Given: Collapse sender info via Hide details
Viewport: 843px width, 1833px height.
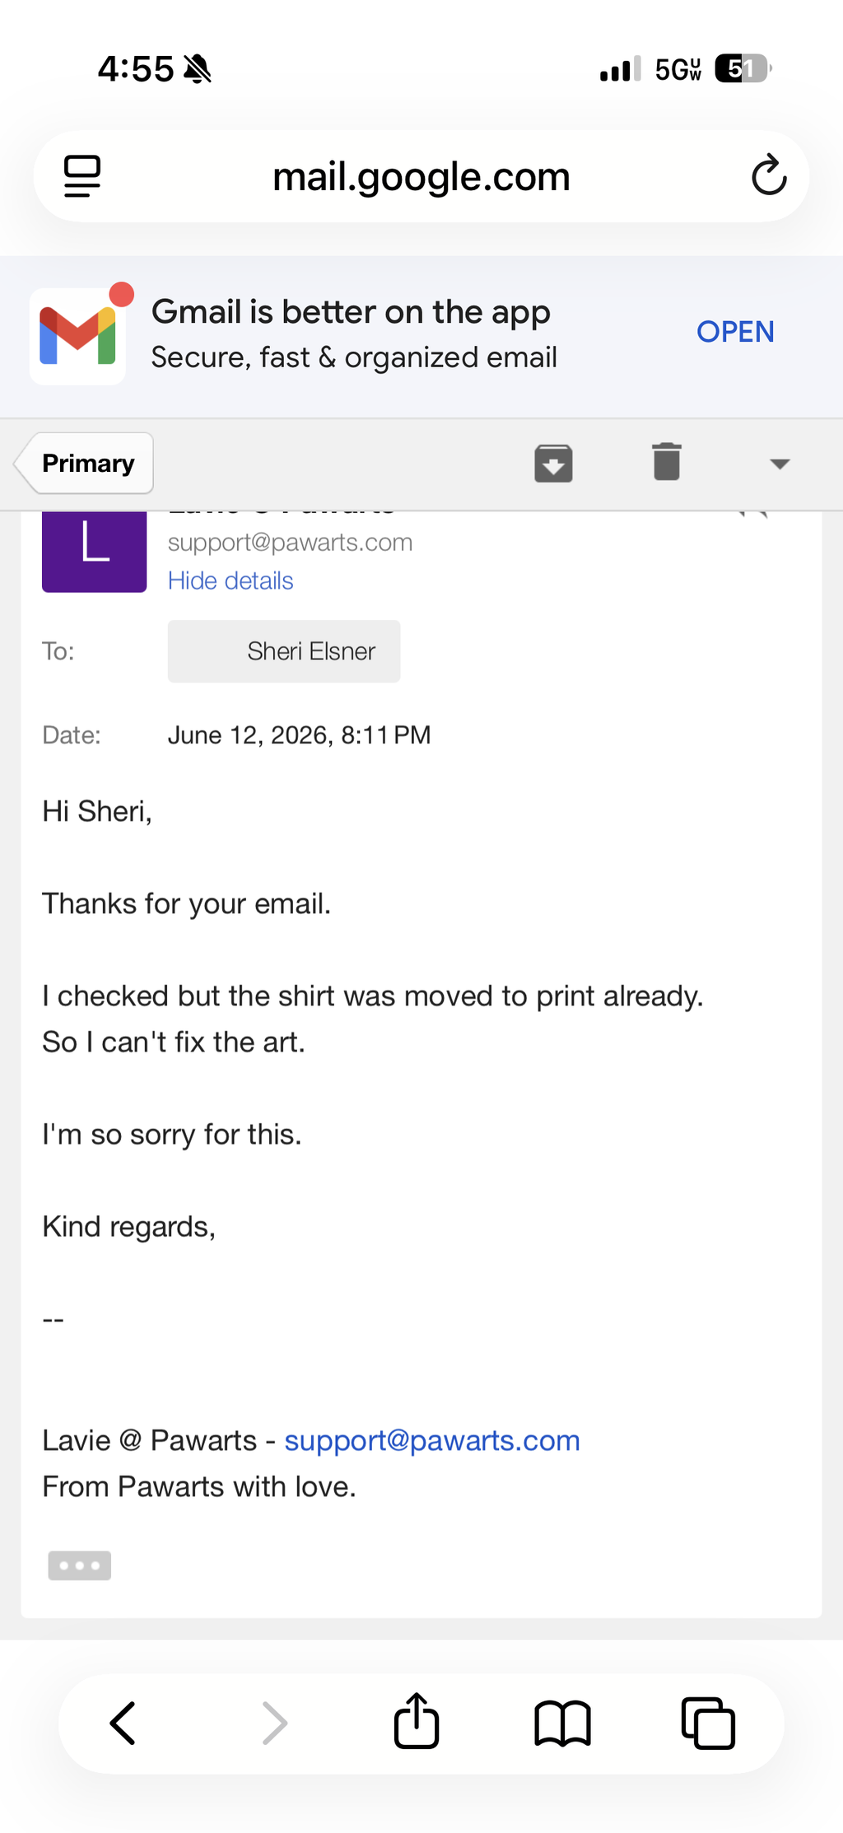Looking at the screenshot, I should tap(231, 581).
